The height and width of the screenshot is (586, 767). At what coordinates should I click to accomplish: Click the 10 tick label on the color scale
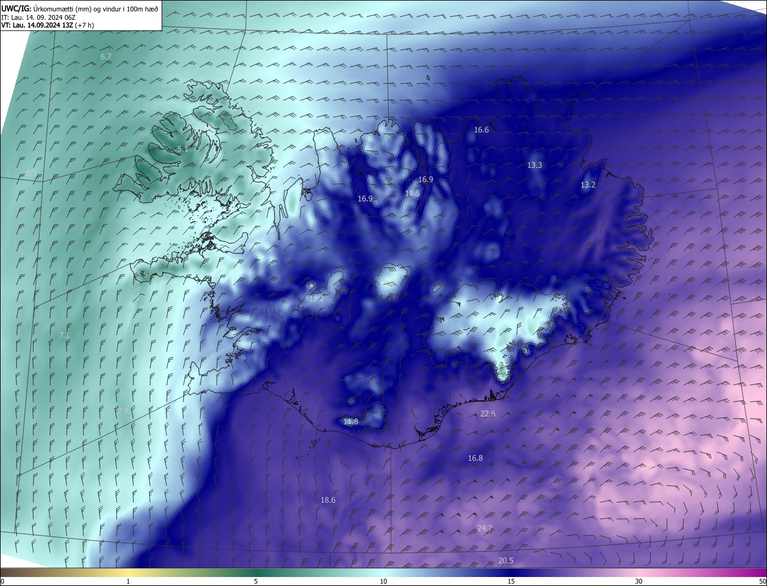tap(383, 581)
